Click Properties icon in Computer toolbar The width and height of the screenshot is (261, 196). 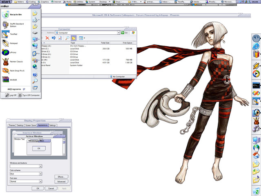[60, 38]
